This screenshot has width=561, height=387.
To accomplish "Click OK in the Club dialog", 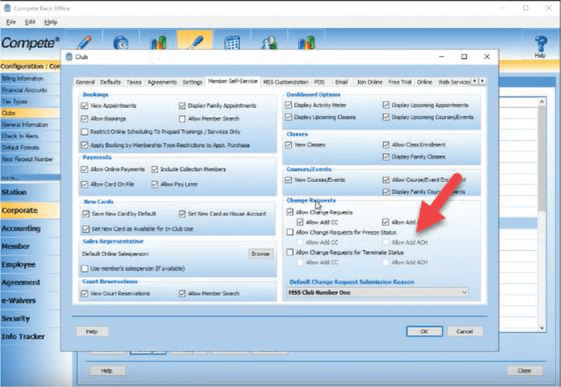I will [x=425, y=332].
